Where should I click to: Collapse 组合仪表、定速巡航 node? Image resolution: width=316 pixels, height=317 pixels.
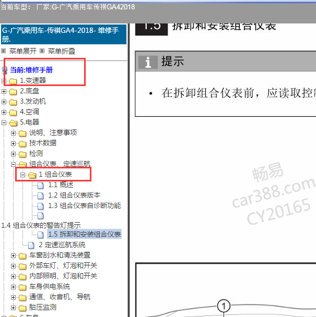pyautogui.click(x=13, y=164)
